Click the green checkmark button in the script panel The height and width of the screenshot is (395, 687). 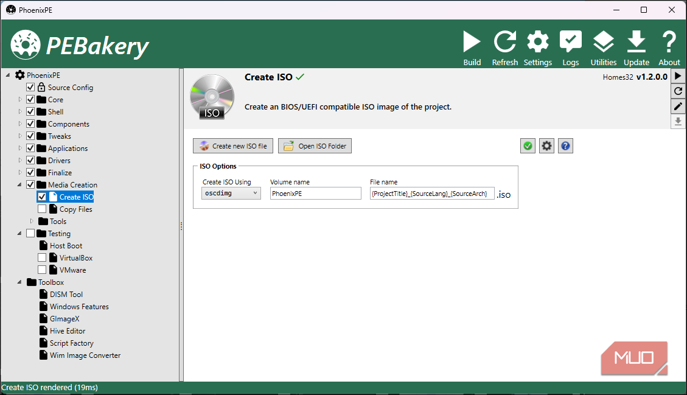pos(528,146)
